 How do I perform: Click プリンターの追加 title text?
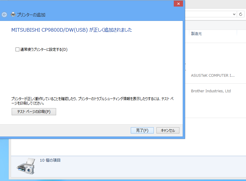click(31, 15)
